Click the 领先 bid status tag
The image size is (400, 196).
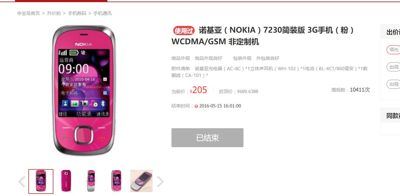[x=393, y=50]
